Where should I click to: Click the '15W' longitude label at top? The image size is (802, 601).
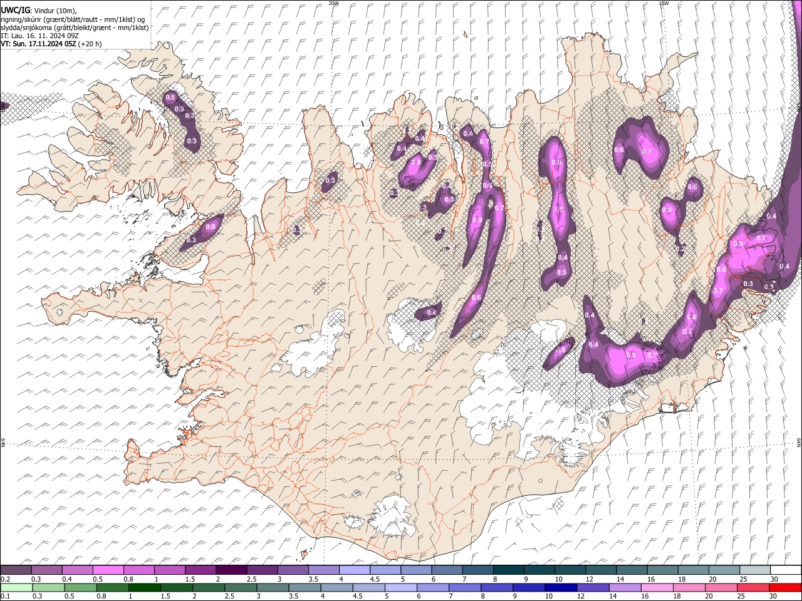click(x=664, y=3)
